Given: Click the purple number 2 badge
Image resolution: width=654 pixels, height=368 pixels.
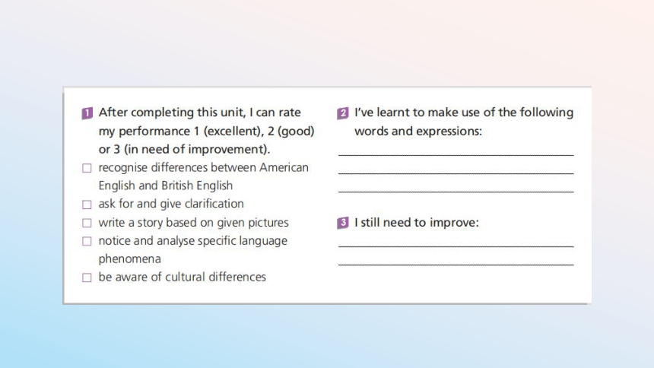Looking at the screenshot, I should [x=342, y=113].
